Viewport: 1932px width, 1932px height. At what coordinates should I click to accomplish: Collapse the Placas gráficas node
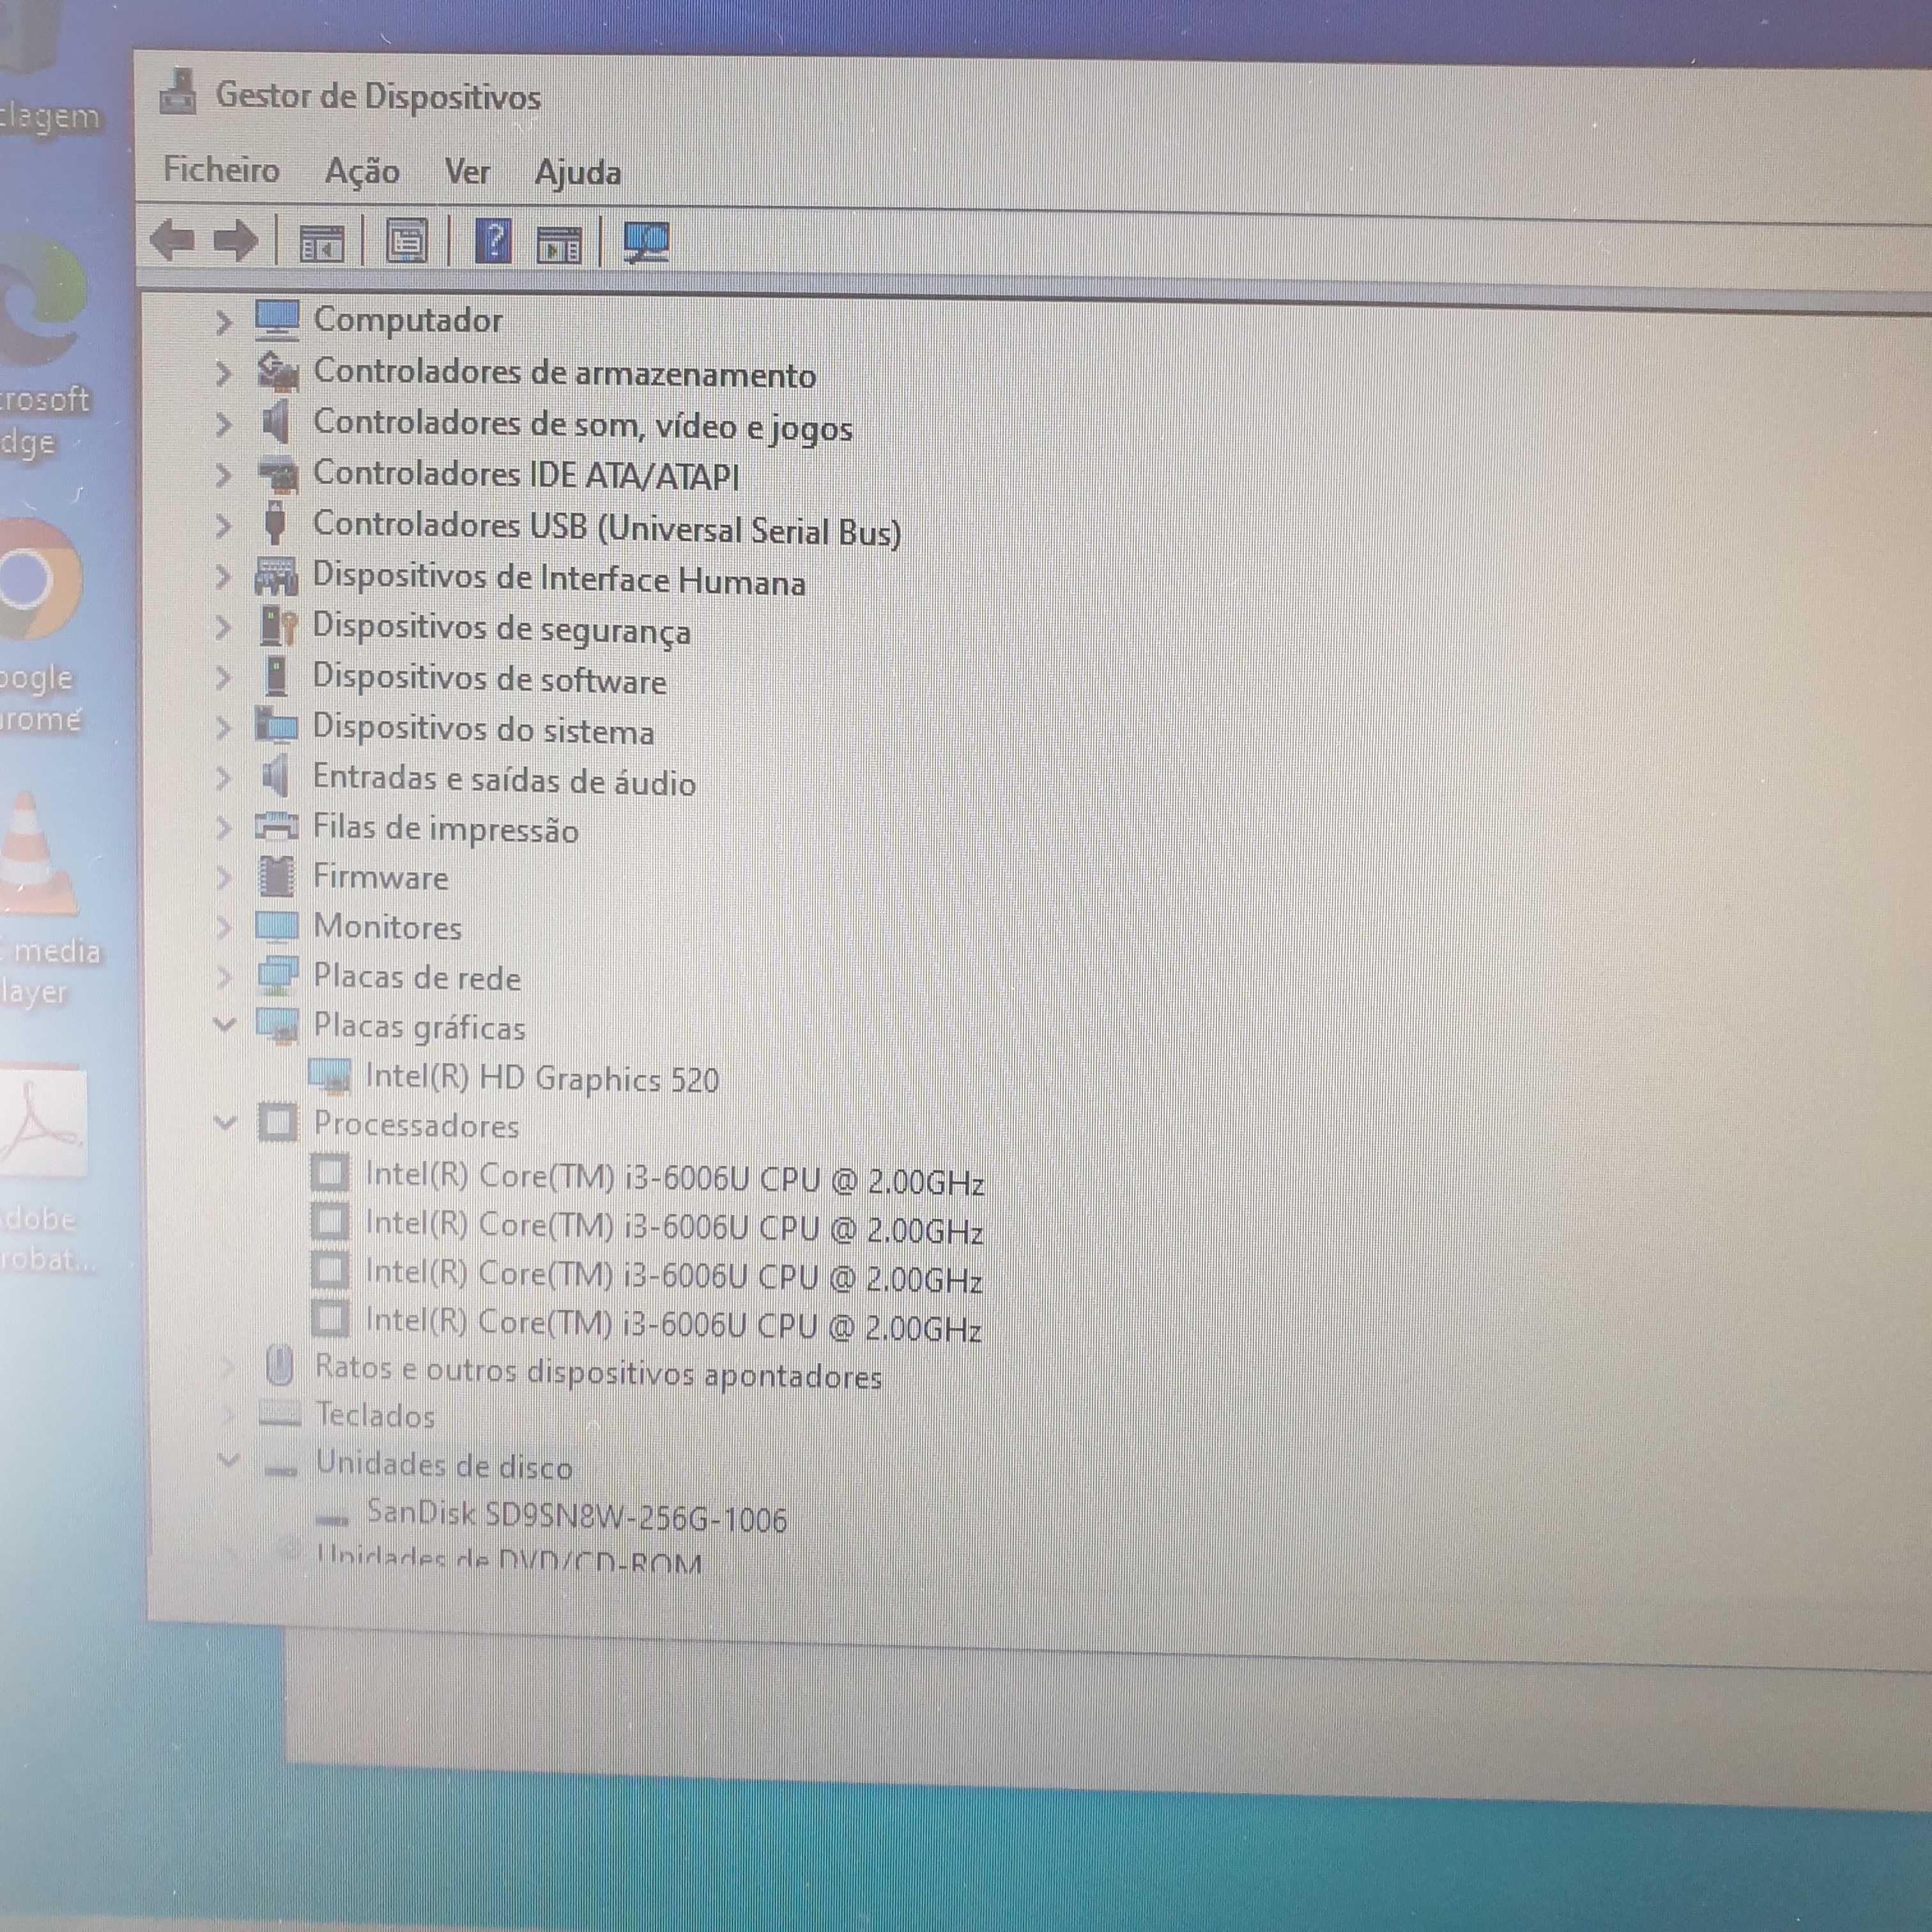pyautogui.click(x=224, y=1025)
